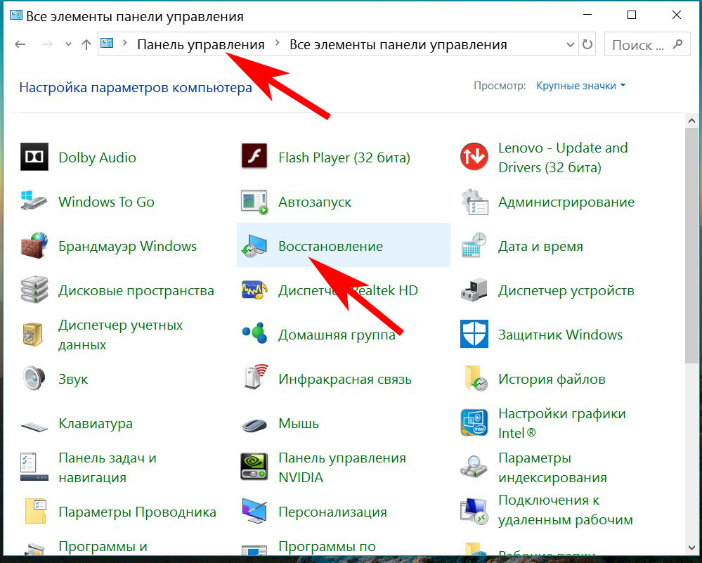Click the Flash Player icon
Viewport: 702px width, 563px height.
point(254,156)
